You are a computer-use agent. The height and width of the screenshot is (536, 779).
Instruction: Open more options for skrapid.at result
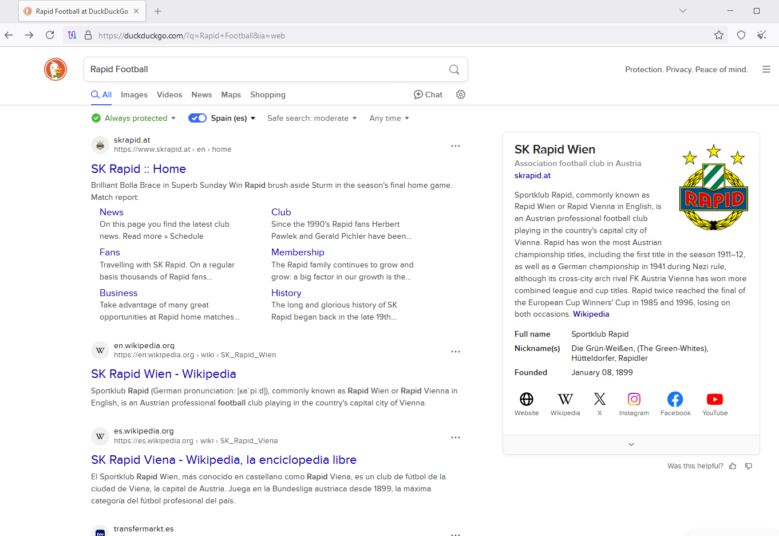(456, 146)
